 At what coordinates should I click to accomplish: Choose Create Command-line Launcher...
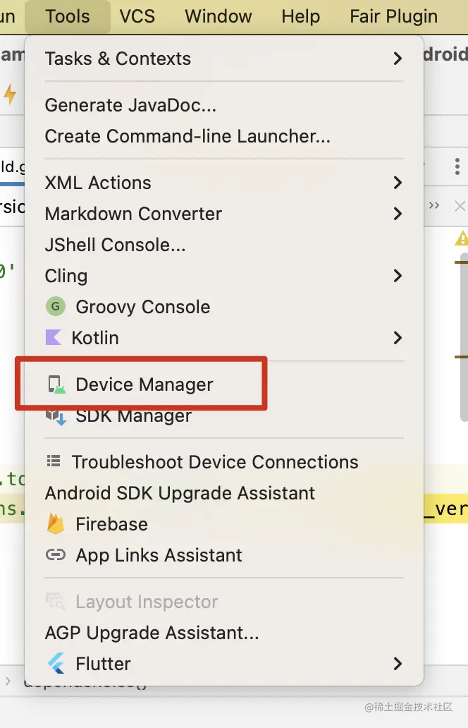pos(187,136)
